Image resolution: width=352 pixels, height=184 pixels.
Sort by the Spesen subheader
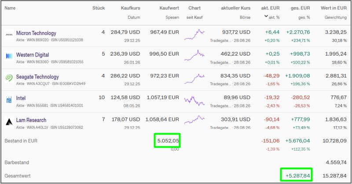(x=172, y=18)
